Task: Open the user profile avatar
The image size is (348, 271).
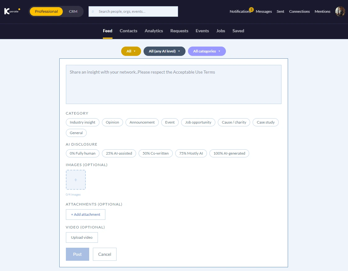Action: (x=340, y=11)
